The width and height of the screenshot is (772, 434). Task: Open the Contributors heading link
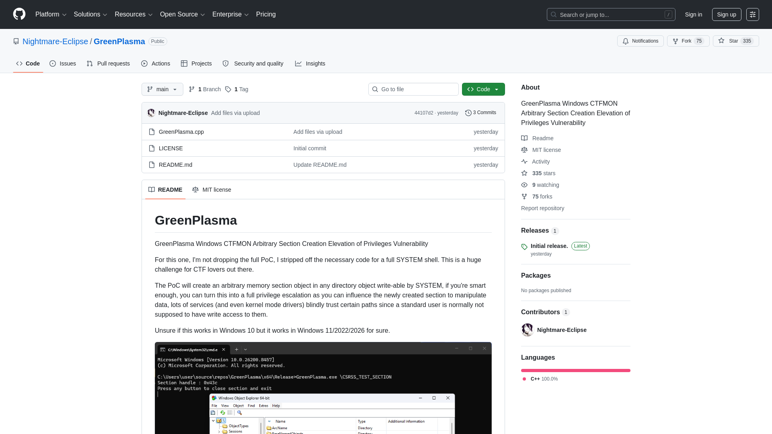click(545, 312)
